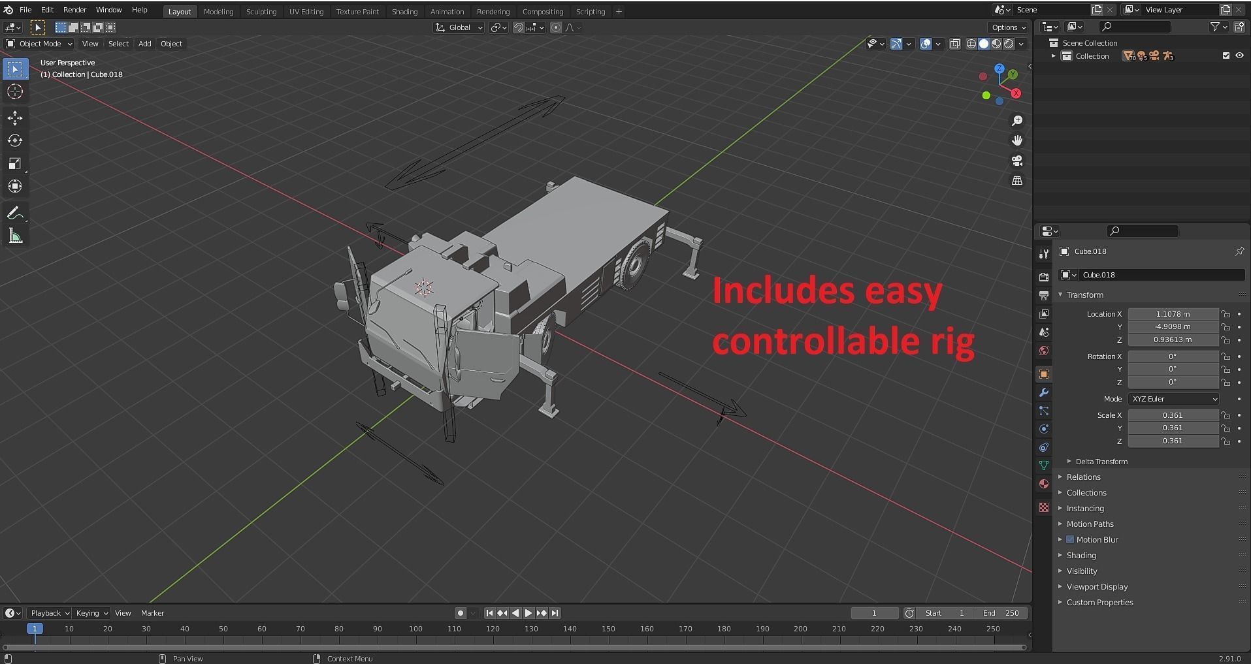Click the pan view hand icon

click(x=1017, y=140)
